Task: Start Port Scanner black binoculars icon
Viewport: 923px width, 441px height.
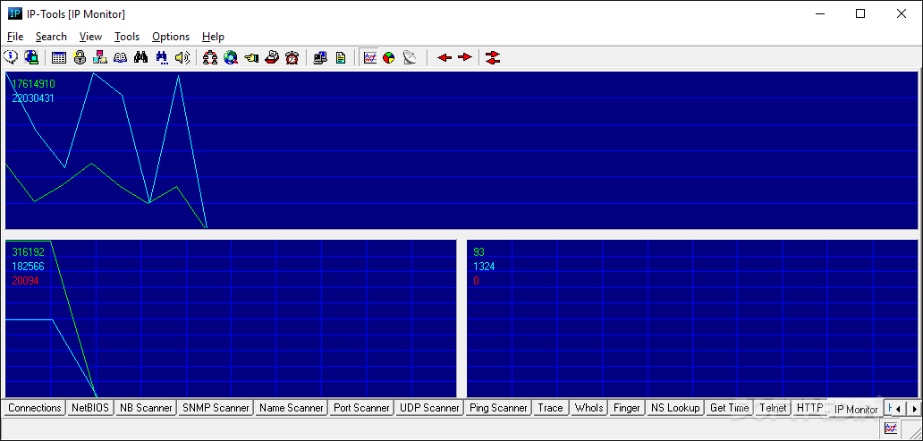Action: (141, 57)
